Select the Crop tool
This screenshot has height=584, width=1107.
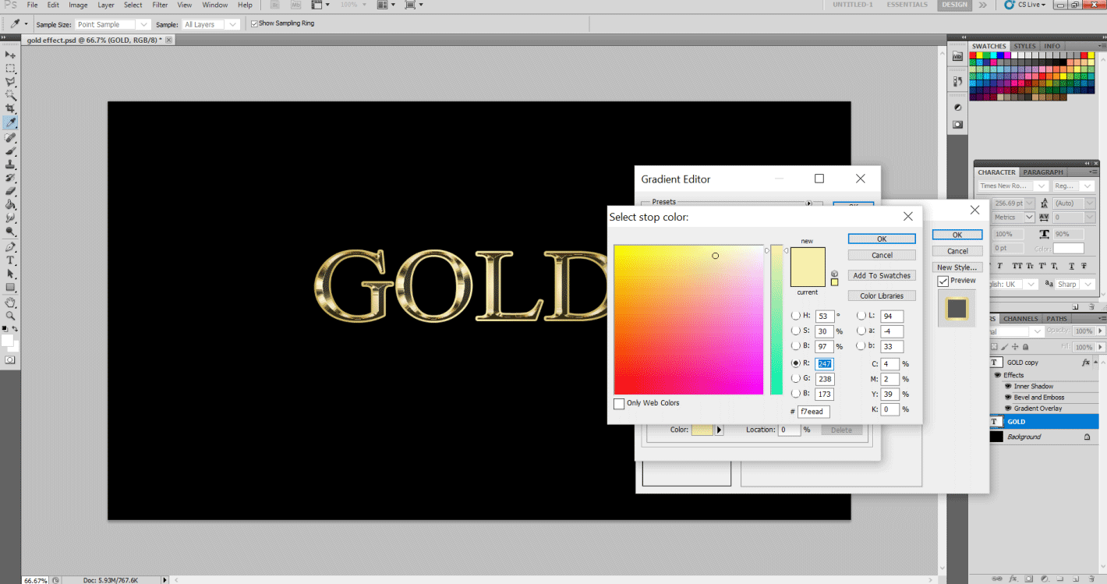(10, 108)
